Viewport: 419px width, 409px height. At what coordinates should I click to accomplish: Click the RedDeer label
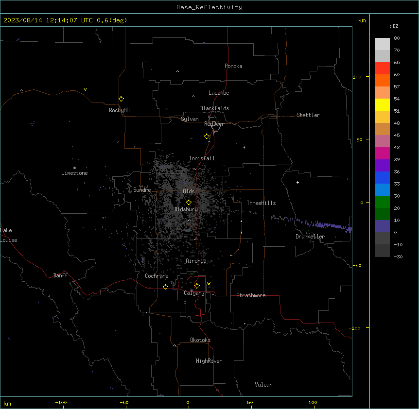214,124
